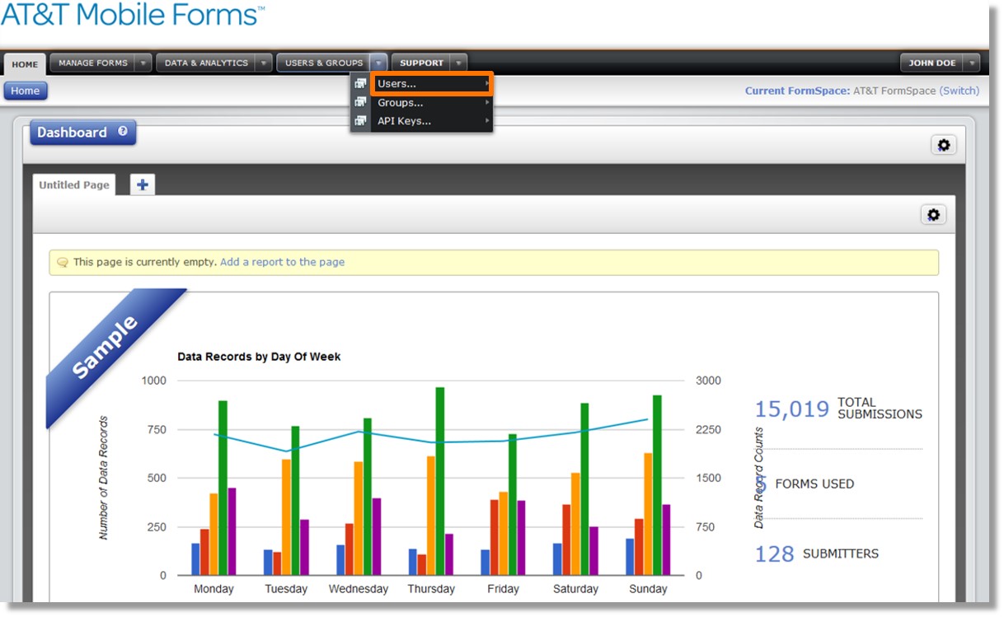Open the Manage Forms menu
1004x617 pixels.
click(x=93, y=63)
